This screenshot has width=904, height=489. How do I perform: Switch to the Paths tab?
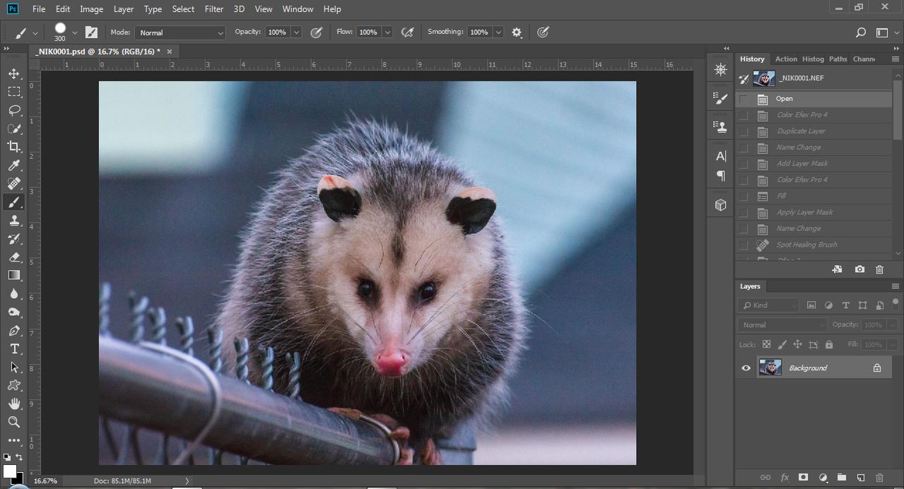pos(838,59)
